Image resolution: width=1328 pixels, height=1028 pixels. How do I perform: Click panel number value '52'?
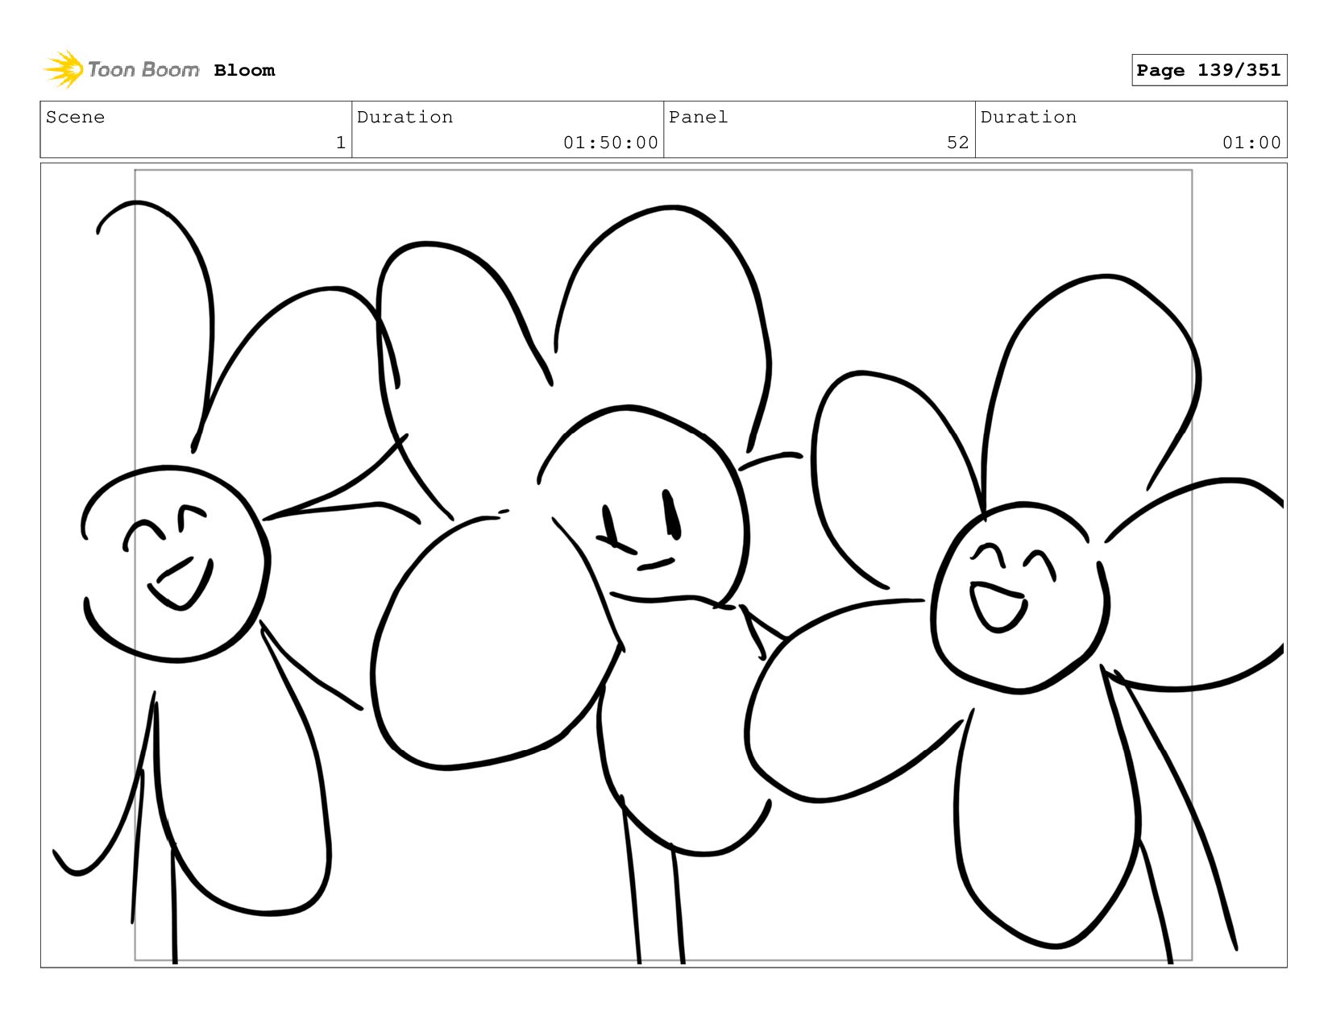click(958, 143)
